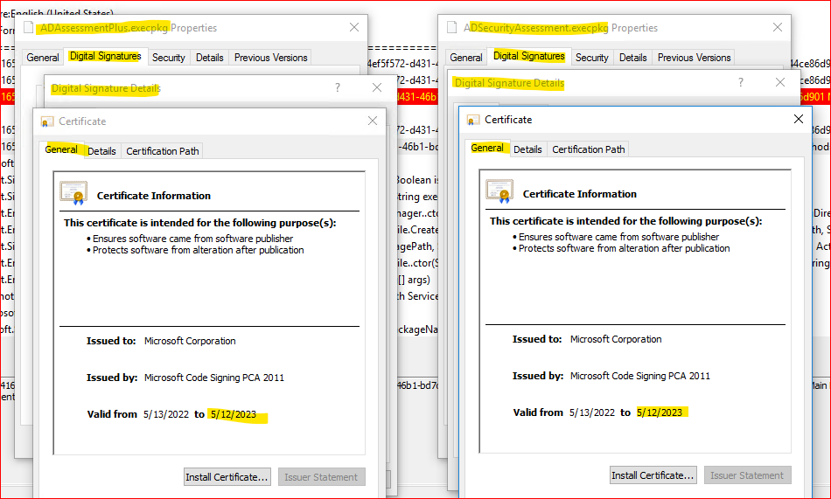Click 'Protects software from alteration' line in right dialog
Viewport: 831px width, 499px height.
pos(624,248)
